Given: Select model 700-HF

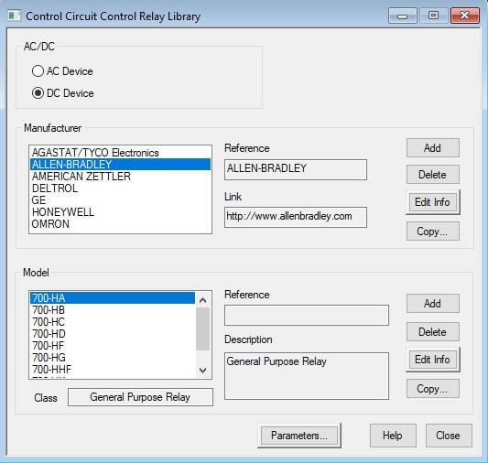Looking at the screenshot, I should pos(113,346).
